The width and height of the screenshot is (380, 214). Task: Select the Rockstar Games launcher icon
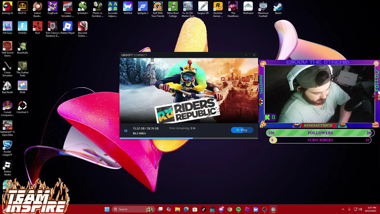pyautogui.click(x=218, y=10)
